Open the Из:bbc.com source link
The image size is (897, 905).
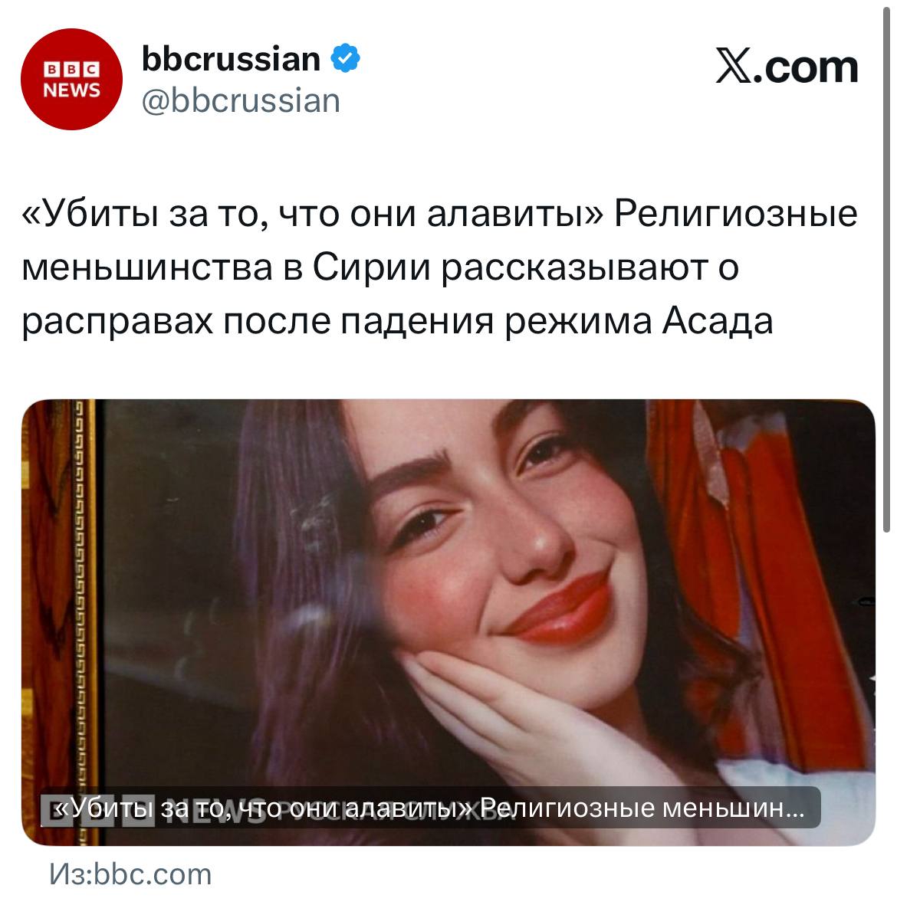coord(130,874)
